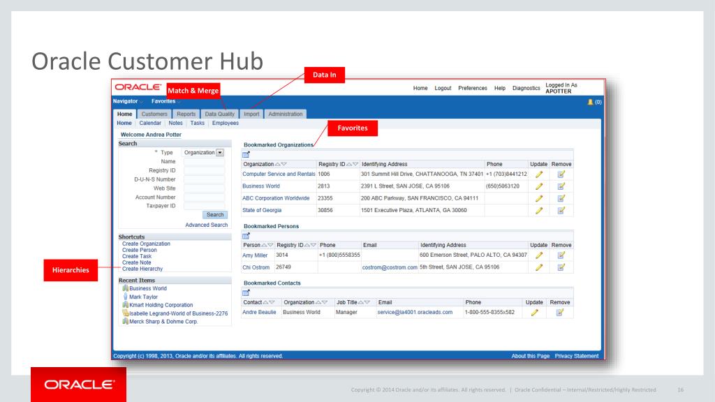Switch to the Reports tab
The width and height of the screenshot is (715, 402).
pyautogui.click(x=186, y=114)
